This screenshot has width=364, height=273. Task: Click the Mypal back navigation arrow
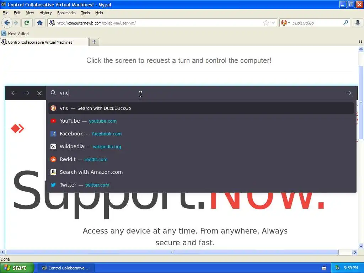point(7,23)
